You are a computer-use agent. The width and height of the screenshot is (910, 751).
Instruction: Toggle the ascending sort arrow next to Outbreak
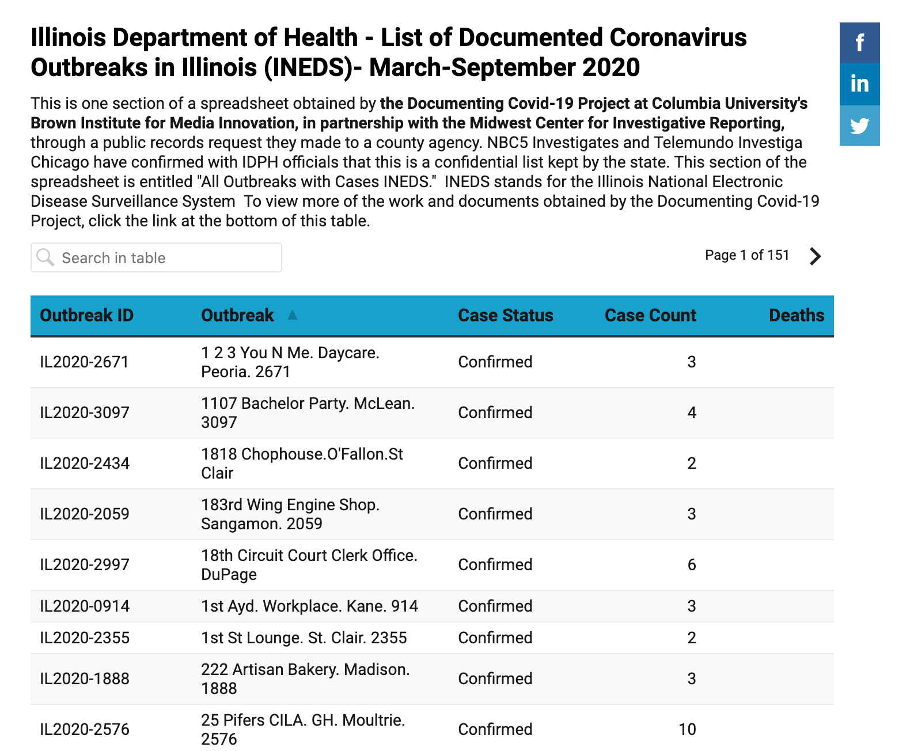coord(293,315)
